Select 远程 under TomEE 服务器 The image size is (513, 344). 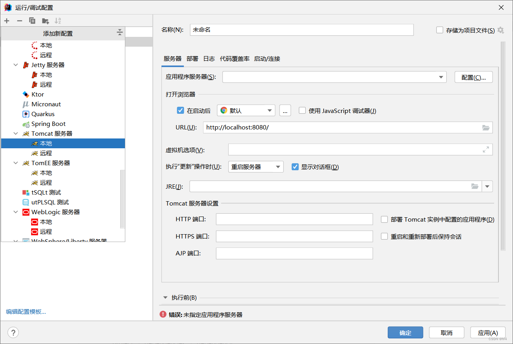[63, 182]
